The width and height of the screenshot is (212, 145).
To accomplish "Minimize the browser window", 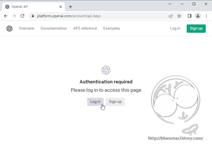I will [x=182, y=4].
